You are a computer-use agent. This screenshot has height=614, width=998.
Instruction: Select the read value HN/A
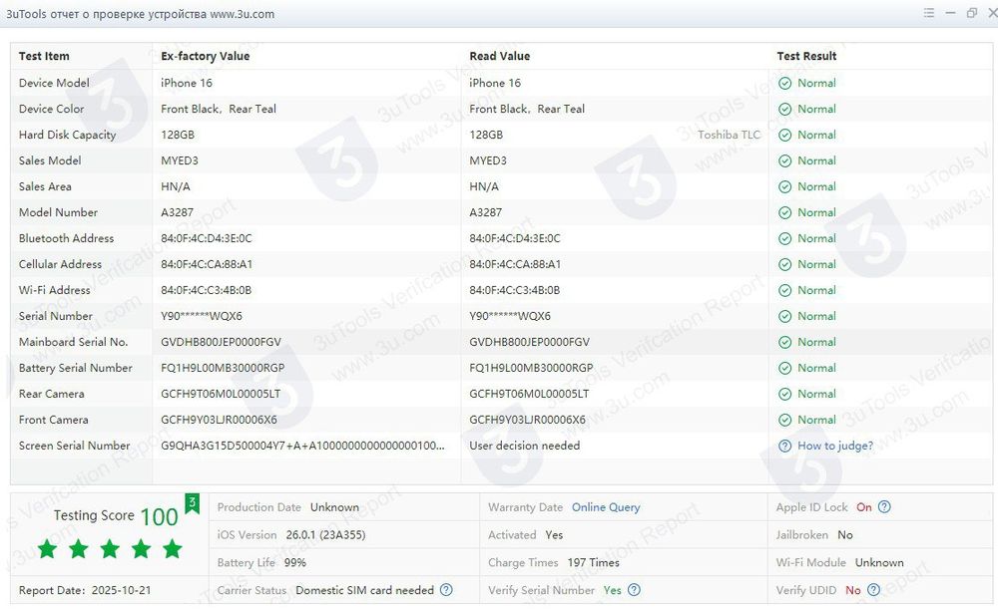[484, 186]
